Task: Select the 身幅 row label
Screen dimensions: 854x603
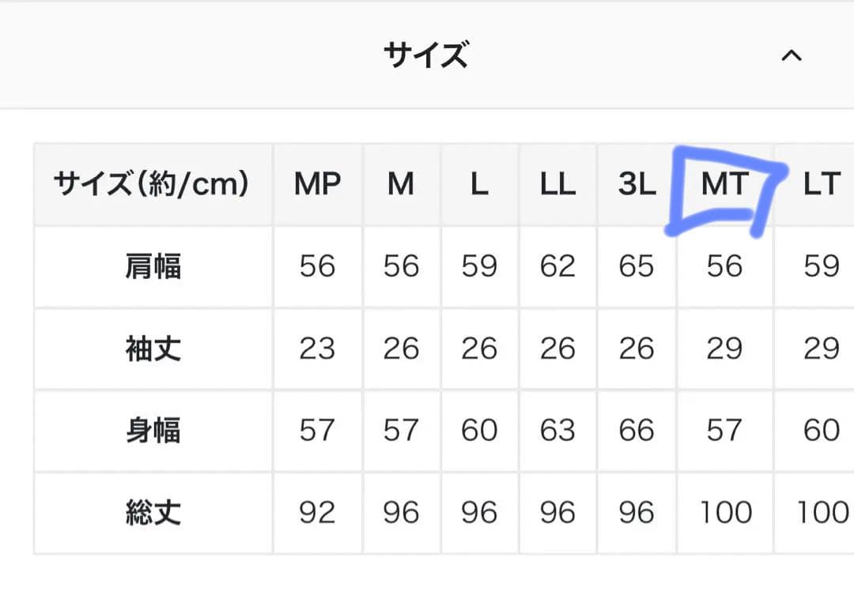Action: [x=153, y=431]
